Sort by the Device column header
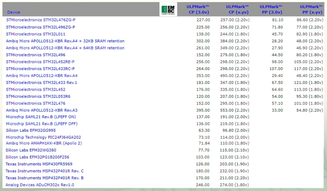Screen dimensions: 327x191 tap(13, 12)
